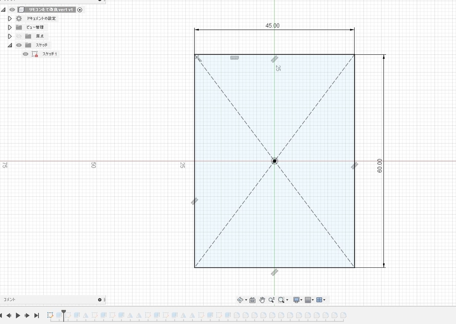This screenshot has width=456, height=324.
Task: Select the first sketch feature in timeline
Action: (50, 315)
